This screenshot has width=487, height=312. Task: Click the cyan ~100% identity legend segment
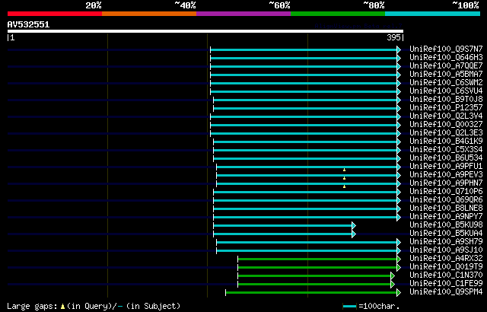433,14
